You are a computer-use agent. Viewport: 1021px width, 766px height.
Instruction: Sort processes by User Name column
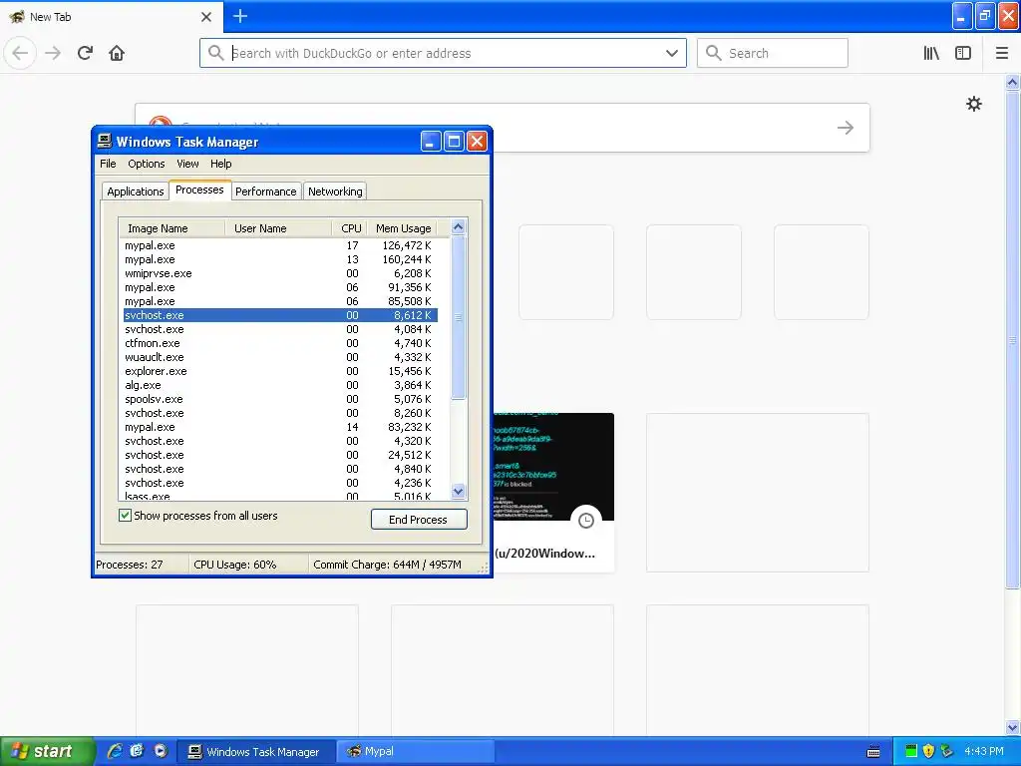[x=278, y=228]
